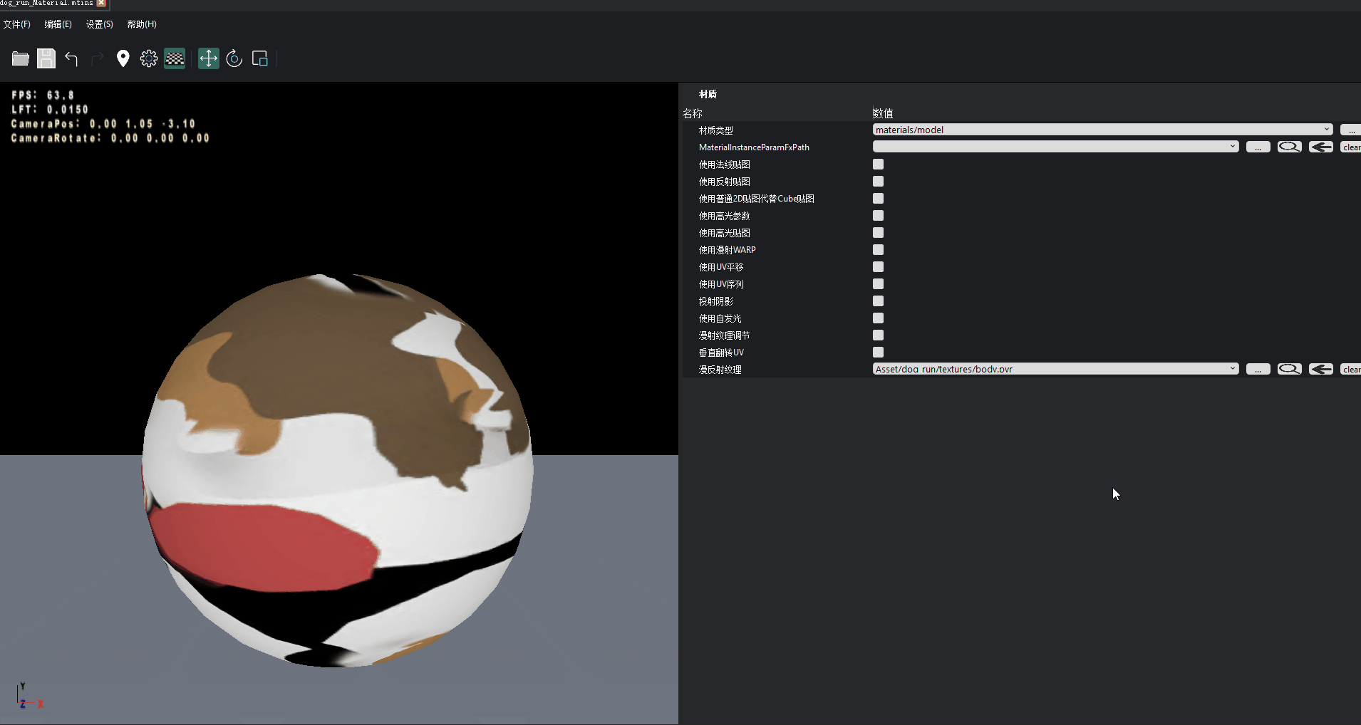
Task: Click the location pin icon in the toolbar
Action: coord(123,58)
